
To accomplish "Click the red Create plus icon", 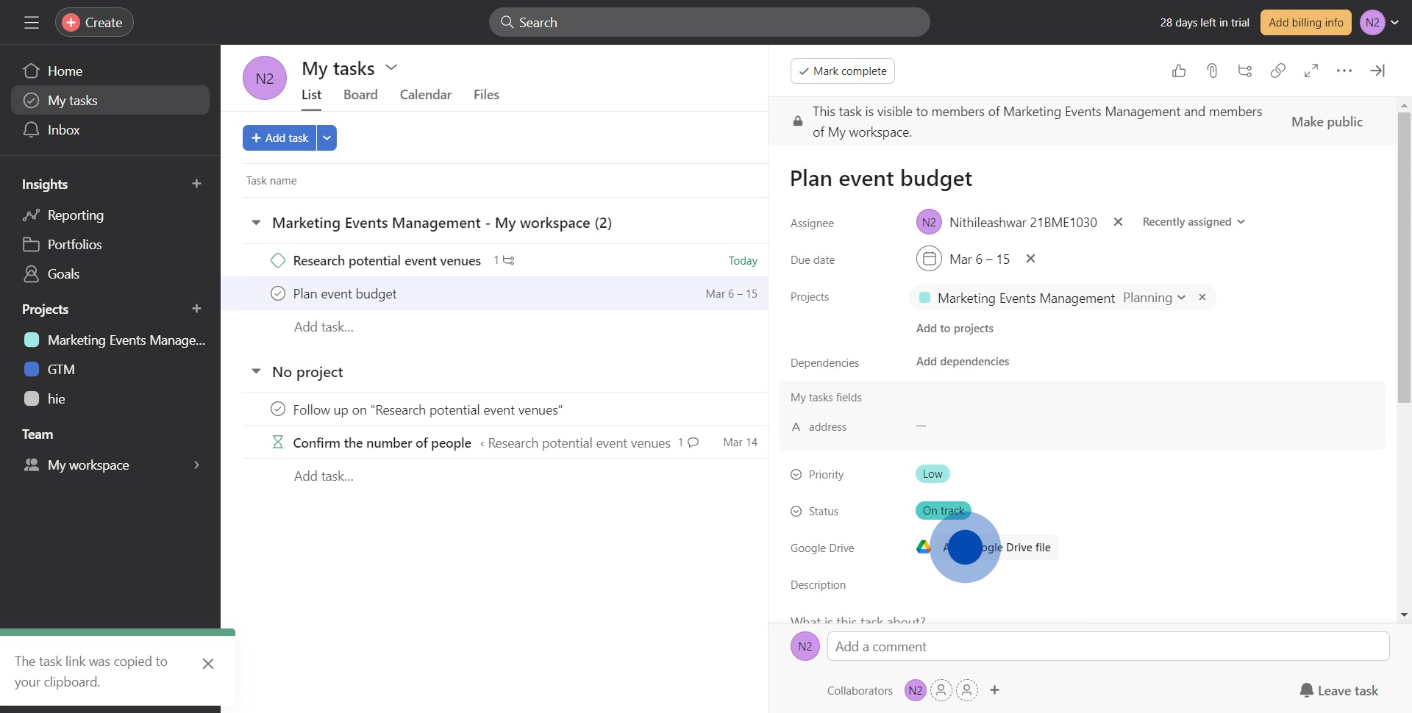I will (71, 23).
